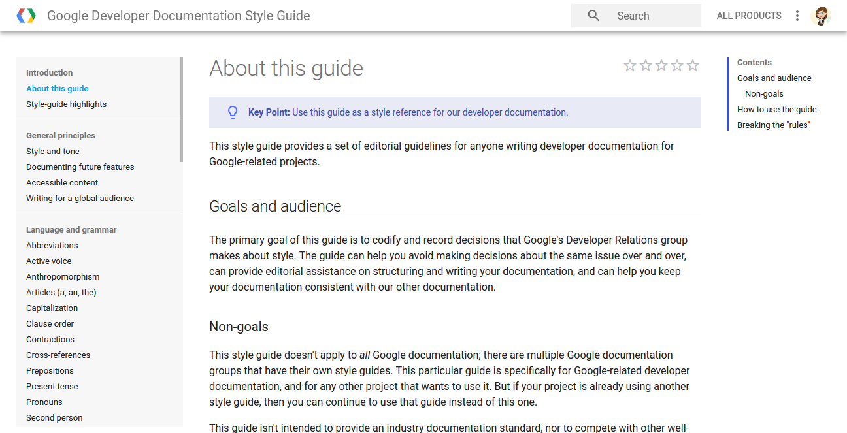Open Style-guide highlights page

(66, 104)
